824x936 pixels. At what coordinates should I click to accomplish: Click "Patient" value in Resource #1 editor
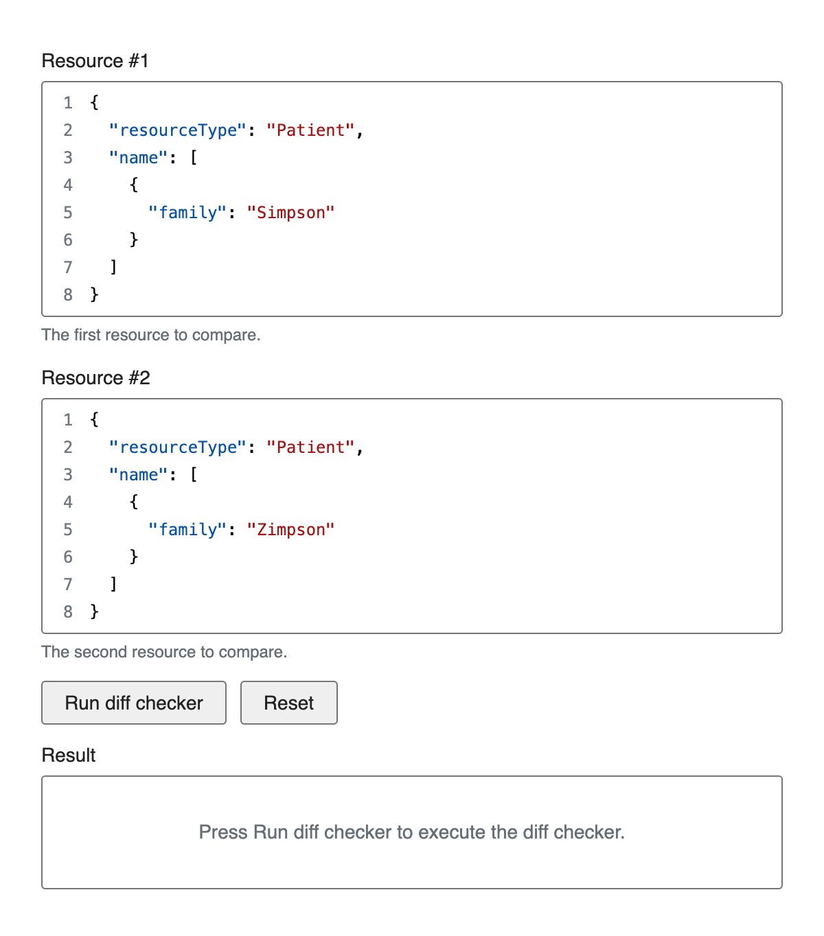pyautogui.click(x=311, y=130)
